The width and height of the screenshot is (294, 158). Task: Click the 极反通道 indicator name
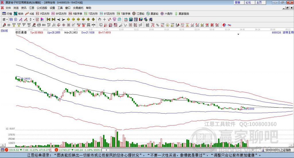pos(21,32)
